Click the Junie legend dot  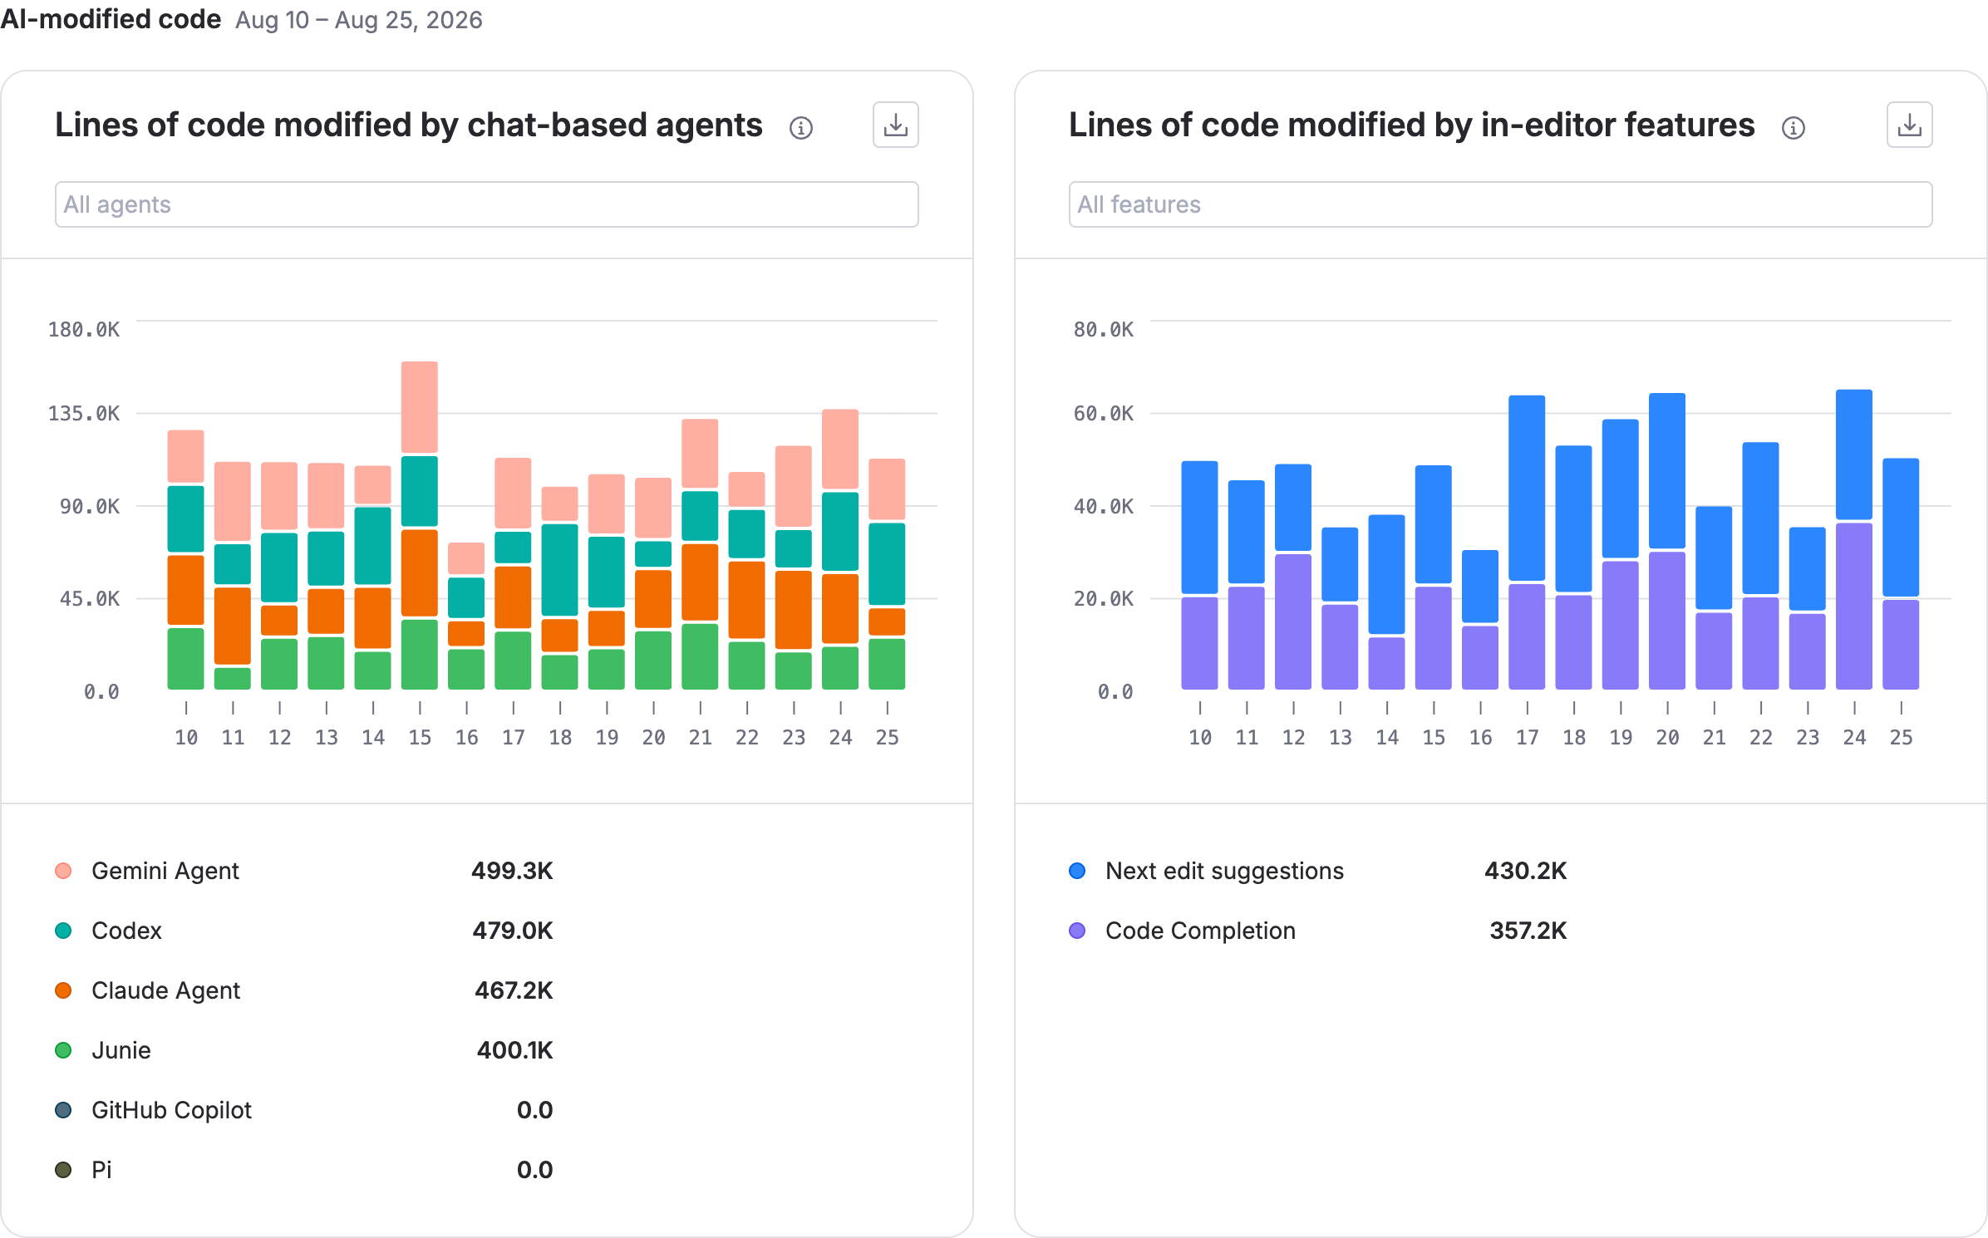click(x=63, y=1050)
